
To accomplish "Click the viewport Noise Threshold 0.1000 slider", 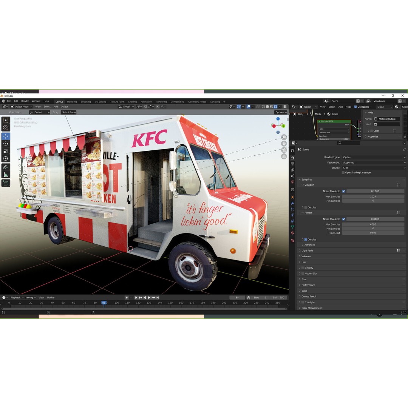I will [x=375, y=191].
